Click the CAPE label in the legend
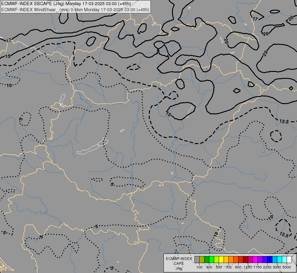Viewport: 297px width, 273px height. click(179, 264)
